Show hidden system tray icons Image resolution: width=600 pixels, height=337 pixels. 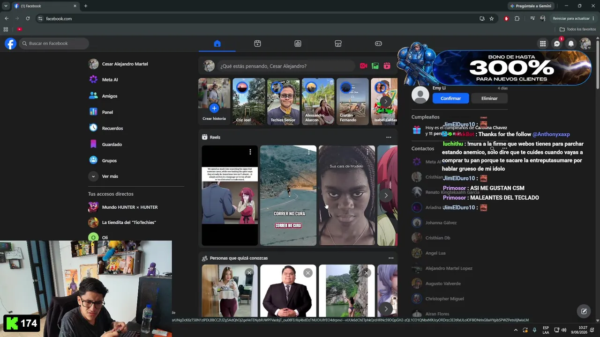point(516,330)
